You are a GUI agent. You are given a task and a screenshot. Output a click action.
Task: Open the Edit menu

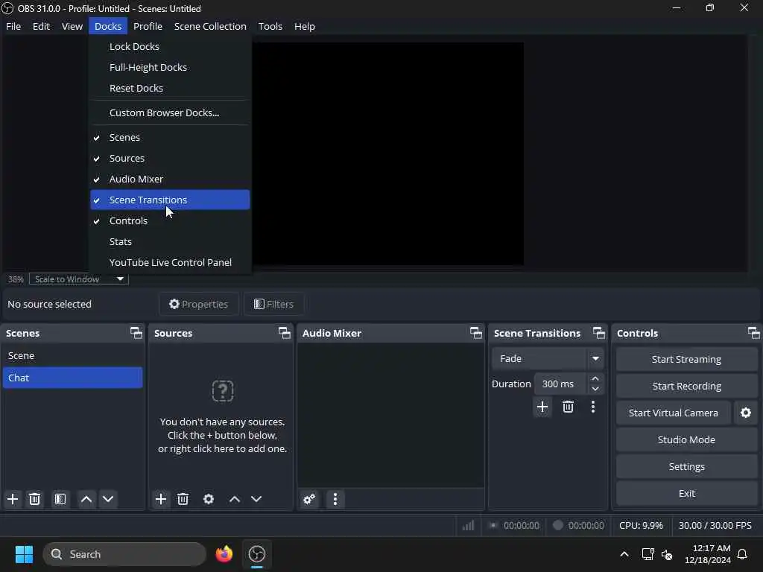(x=42, y=26)
